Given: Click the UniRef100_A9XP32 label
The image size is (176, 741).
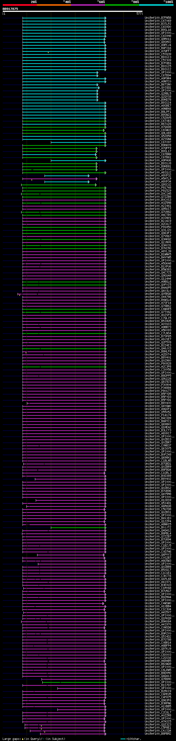Looking at the screenshot, I should click(x=158, y=175).
